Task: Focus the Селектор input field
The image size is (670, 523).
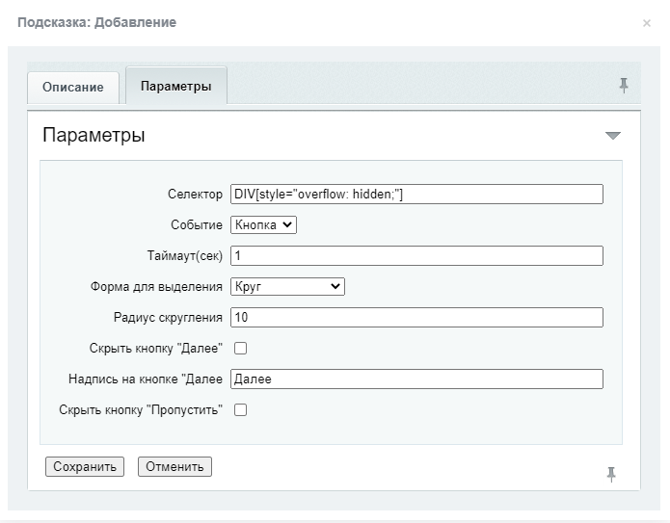Action: [416, 194]
